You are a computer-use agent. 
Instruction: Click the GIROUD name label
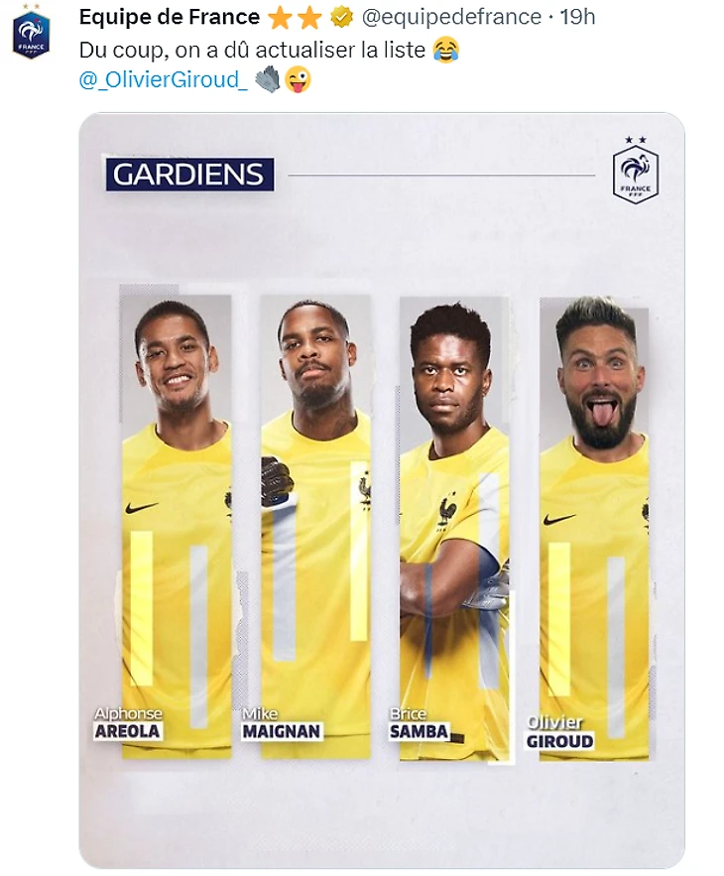pyautogui.click(x=559, y=741)
